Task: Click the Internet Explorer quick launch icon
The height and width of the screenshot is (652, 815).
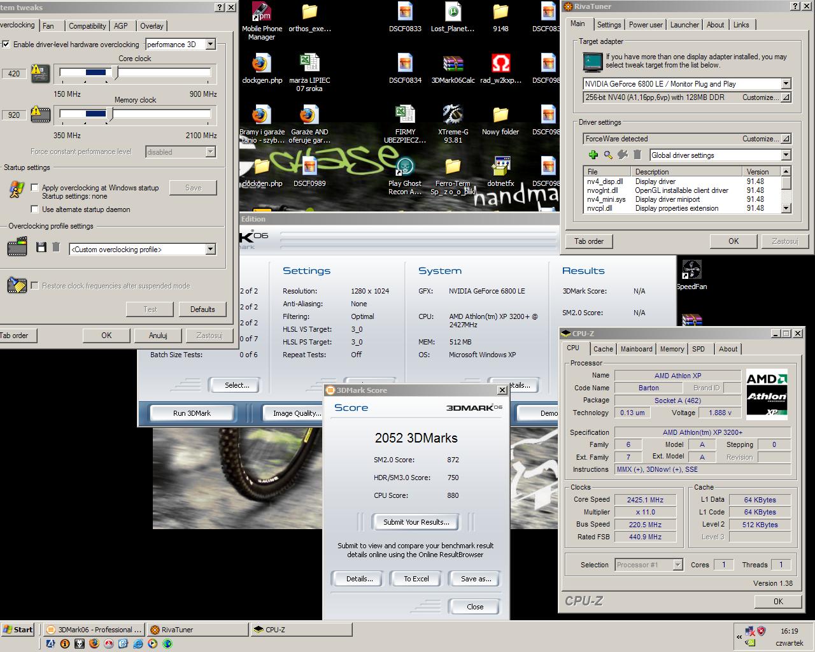Action: (138, 643)
